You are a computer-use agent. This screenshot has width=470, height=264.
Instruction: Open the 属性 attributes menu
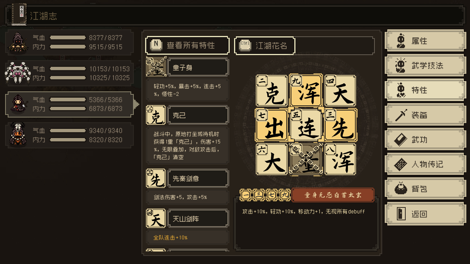(425, 41)
